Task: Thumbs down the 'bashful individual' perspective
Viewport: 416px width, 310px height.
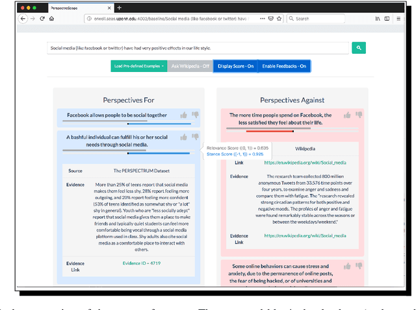Action: point(194,137)
